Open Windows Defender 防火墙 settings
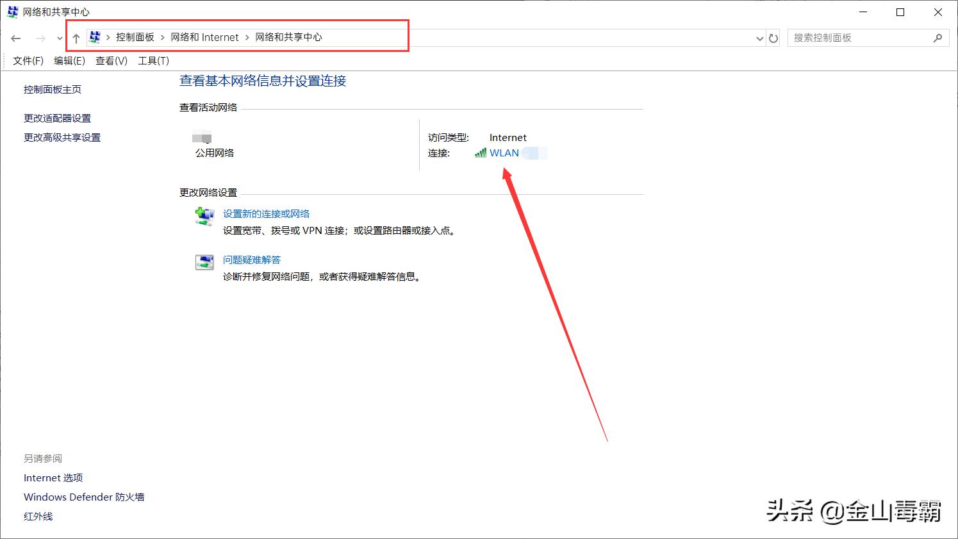Image resolution: width=958 pixels, height=539 pixels. click(84, 497)
